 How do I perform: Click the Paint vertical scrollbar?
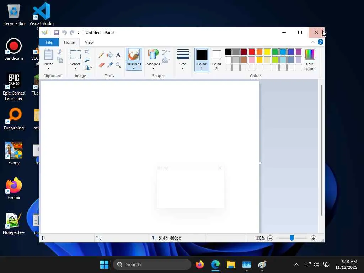[321, 151]
